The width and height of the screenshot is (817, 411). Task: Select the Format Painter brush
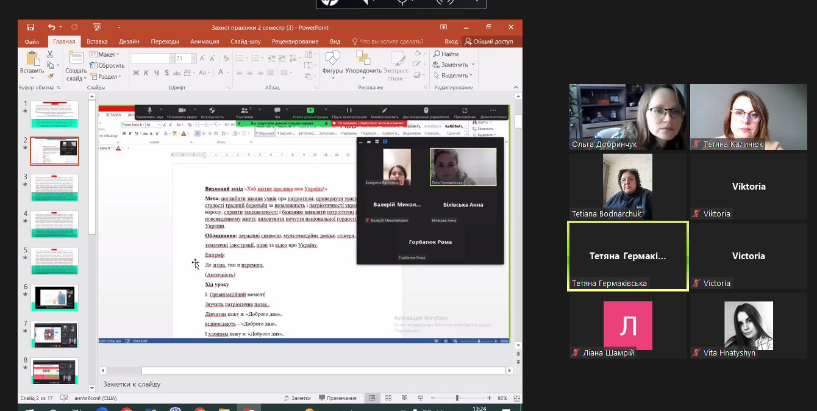(50, 76)
